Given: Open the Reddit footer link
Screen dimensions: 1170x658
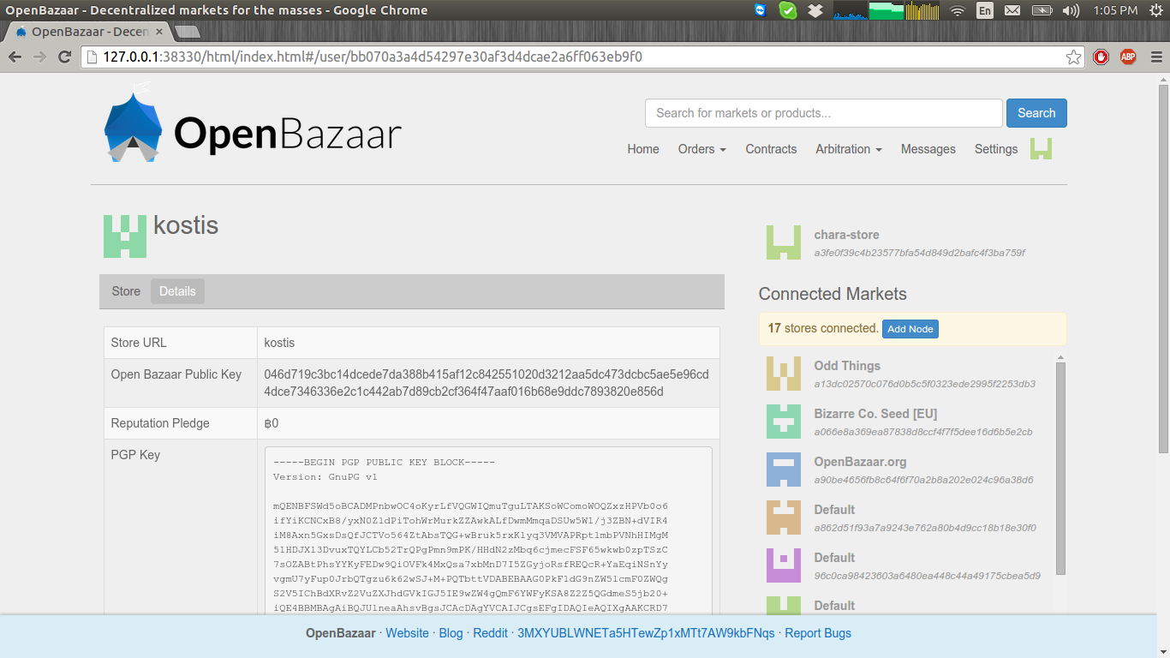Looking at the screenshot, I should [x=490, y=633].
